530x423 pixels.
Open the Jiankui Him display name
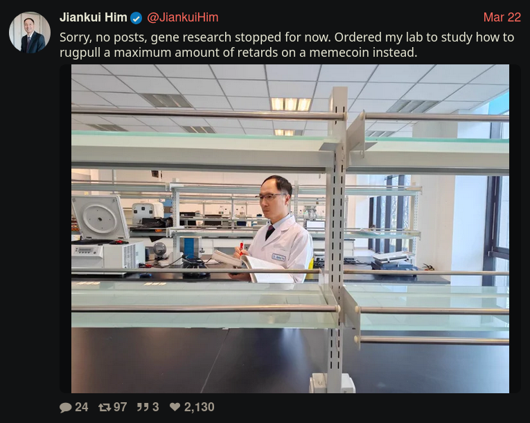click(x=94, y=17)
